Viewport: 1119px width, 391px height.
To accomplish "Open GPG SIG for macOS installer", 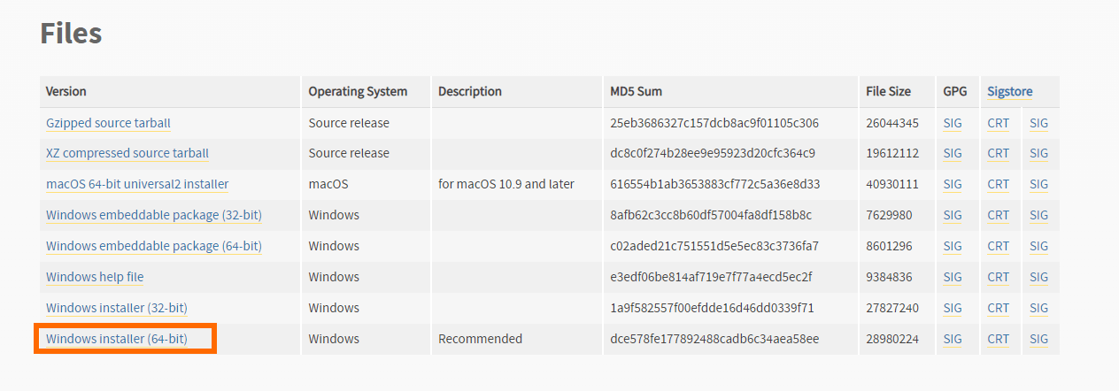I will point(953,184).
